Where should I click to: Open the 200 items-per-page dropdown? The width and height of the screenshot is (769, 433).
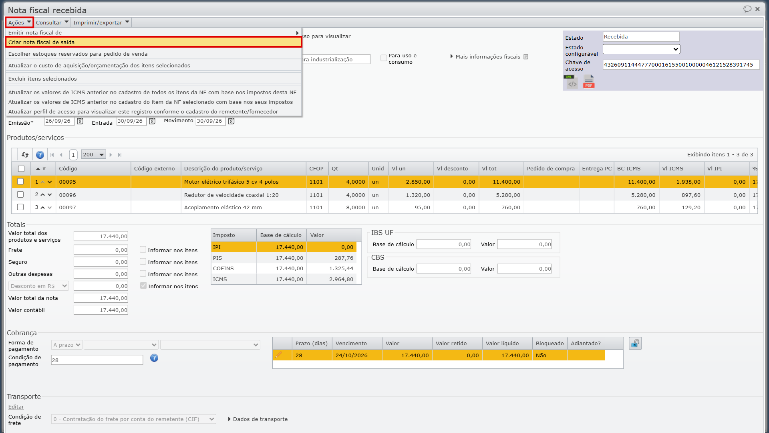click(93, 155)
